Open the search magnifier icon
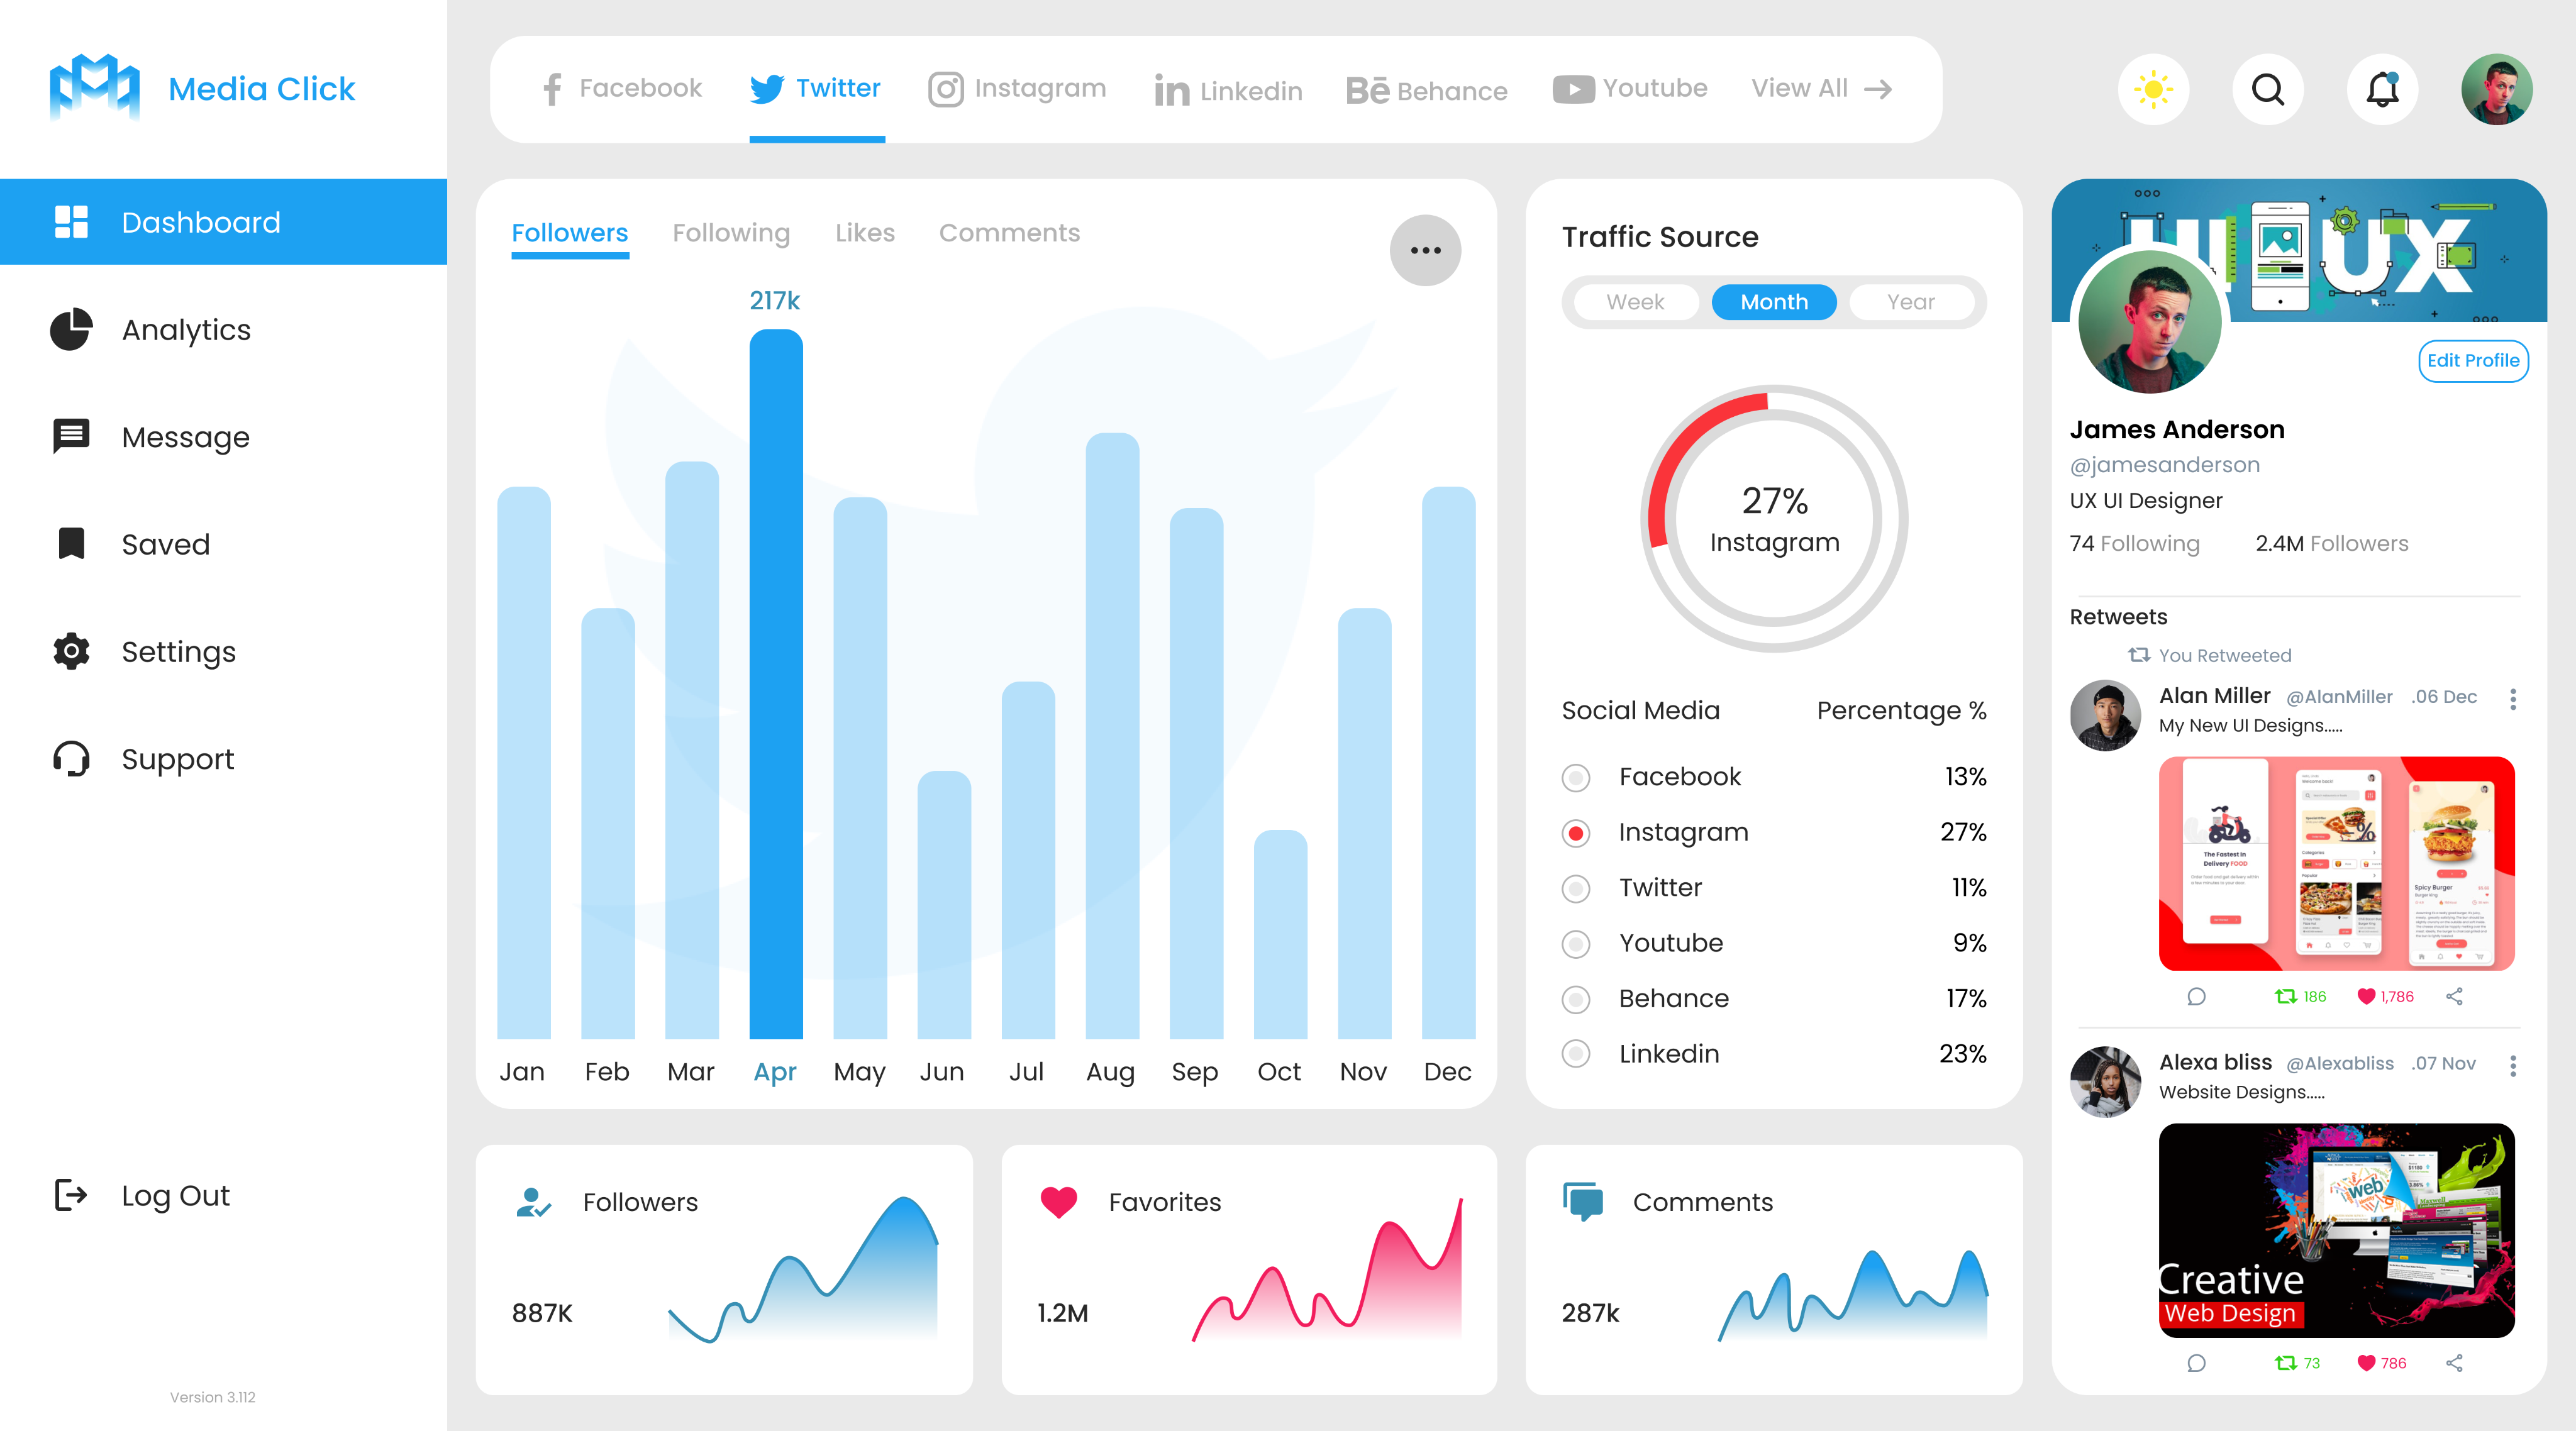The image size is (2576, 1431). [2267, 89]
